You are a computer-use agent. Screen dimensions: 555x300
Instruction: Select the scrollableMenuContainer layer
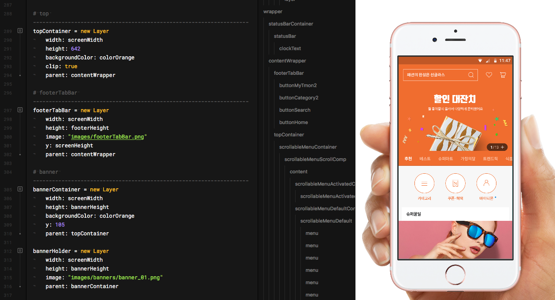click(x=308, y=147)
